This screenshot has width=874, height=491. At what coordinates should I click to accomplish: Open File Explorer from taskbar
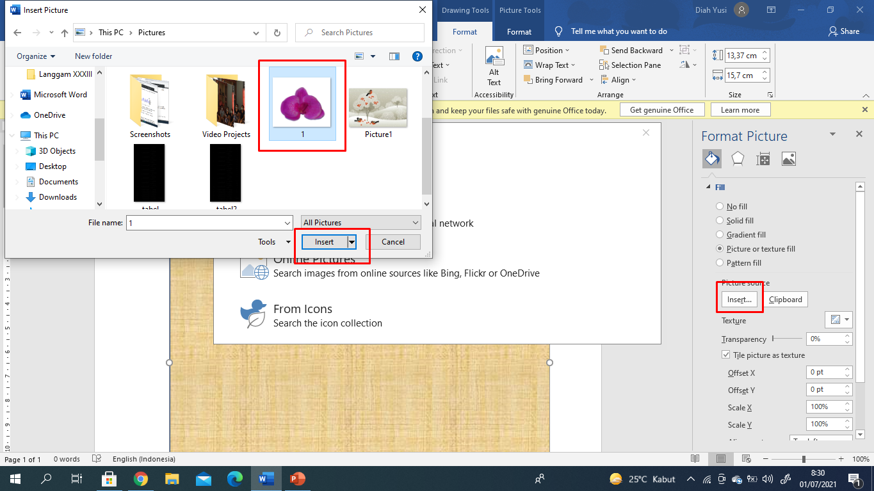pos(172,479)
